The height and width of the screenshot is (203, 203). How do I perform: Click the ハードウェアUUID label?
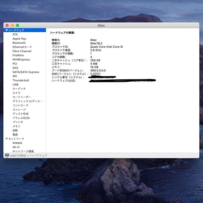[64, 81]
